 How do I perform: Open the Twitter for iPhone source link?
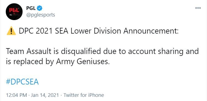tap(84, 95)
